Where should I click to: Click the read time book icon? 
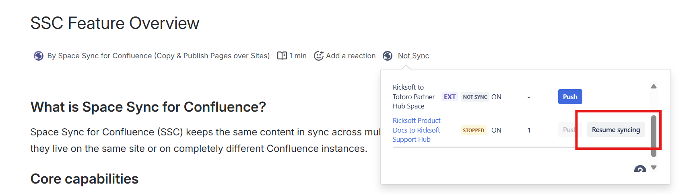point(282,56)
